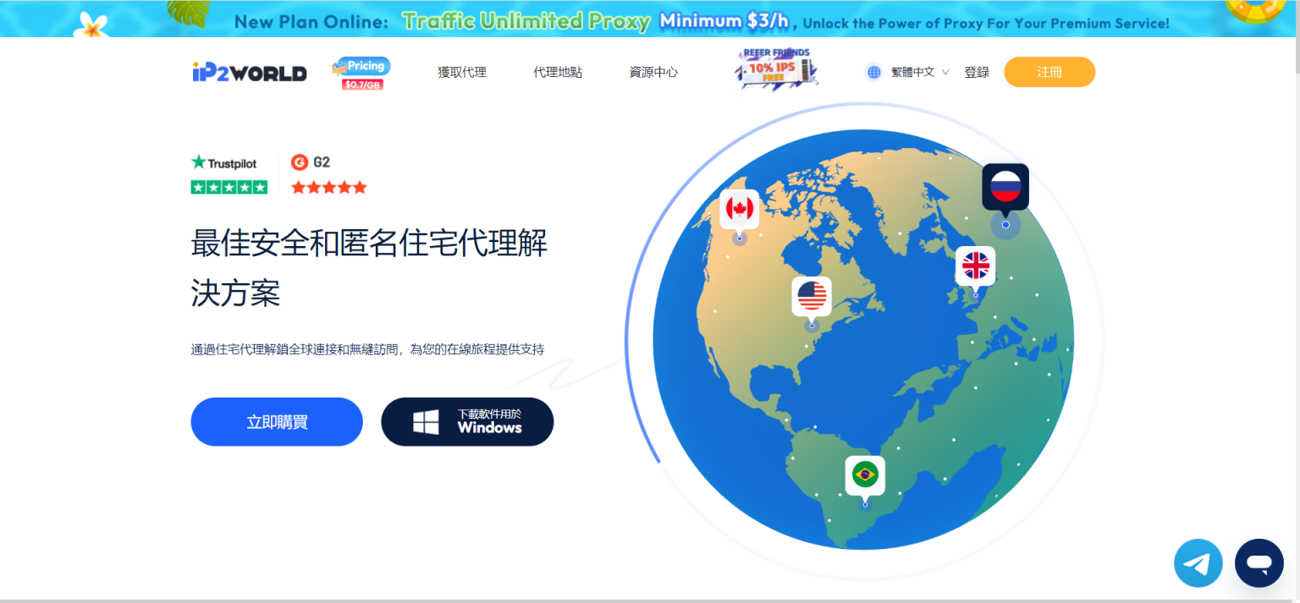Image resolution: width=1300 pixels, height=603 pixels.
Task: Open the live chat bubble icon
Action: tap(1259, 562)
